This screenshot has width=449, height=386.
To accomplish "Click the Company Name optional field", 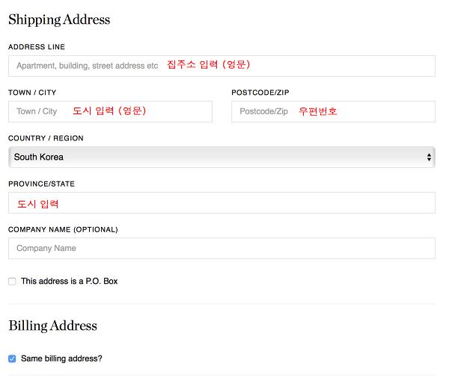I will (x=222, y=249).
